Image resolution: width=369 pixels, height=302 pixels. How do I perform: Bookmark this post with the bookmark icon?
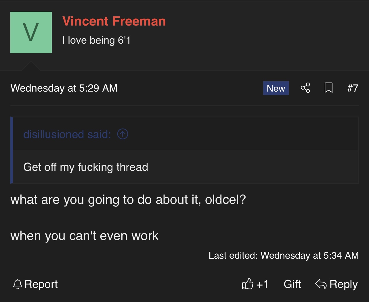click(x=328, y=88)
